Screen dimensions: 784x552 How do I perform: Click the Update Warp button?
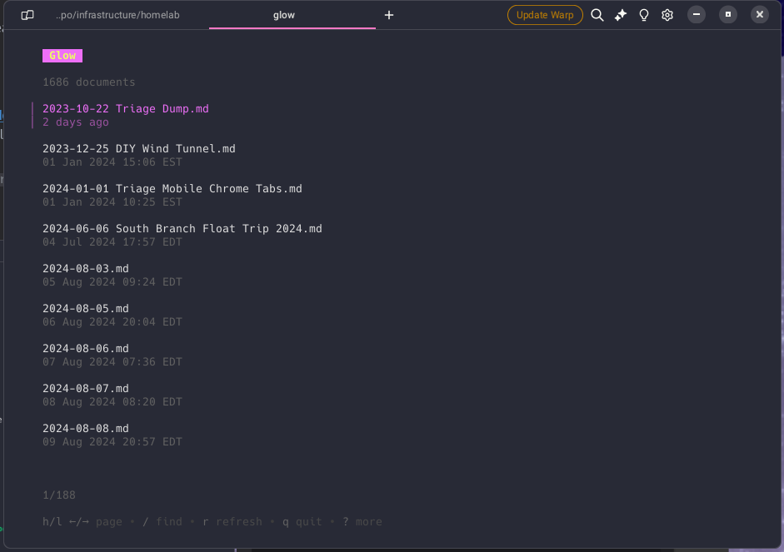click(545, 15)
